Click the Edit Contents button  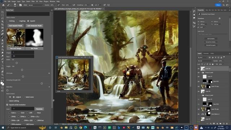(211, 39)
